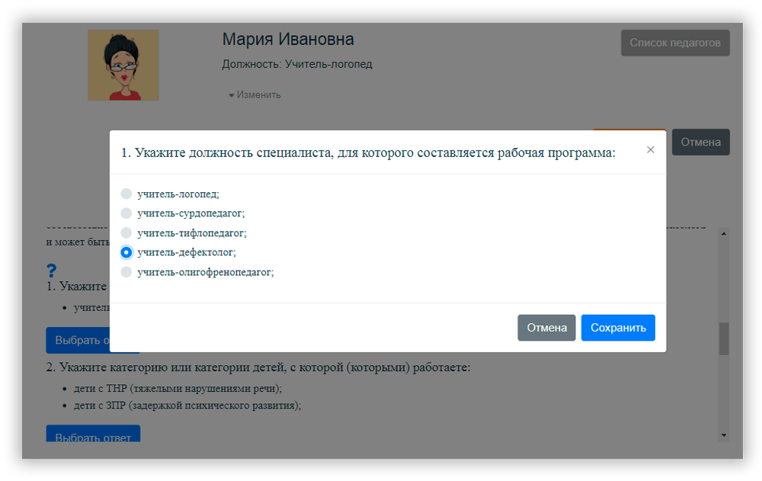This screenshot has width=762, height=481.
Task: Click Выбрать ответ under question 2
Action: [93, 437]
